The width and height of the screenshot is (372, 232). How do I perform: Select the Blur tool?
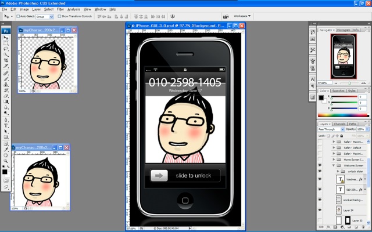[6, 107]
